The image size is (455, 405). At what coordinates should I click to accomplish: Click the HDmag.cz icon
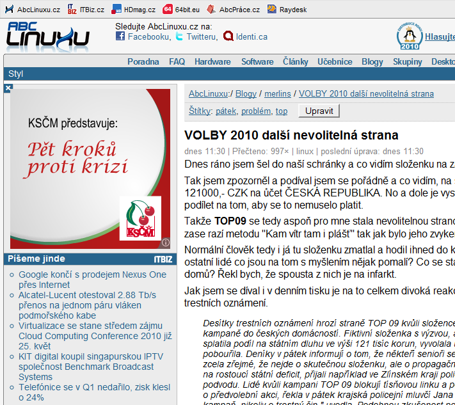[x=116, y=10]
